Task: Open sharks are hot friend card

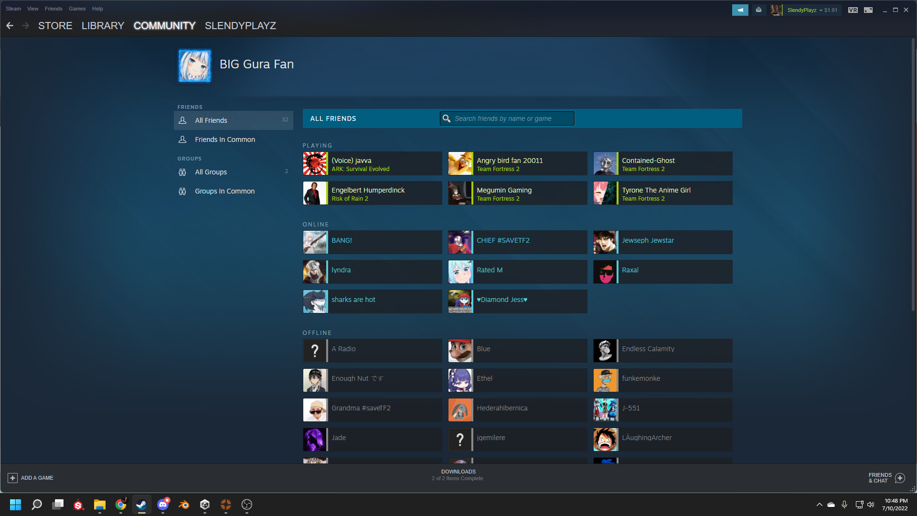Action: (373, 301)
